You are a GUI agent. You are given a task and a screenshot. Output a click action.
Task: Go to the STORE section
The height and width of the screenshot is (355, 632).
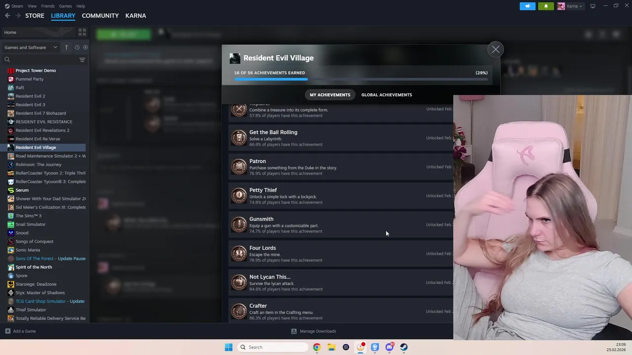pos(35,16)
